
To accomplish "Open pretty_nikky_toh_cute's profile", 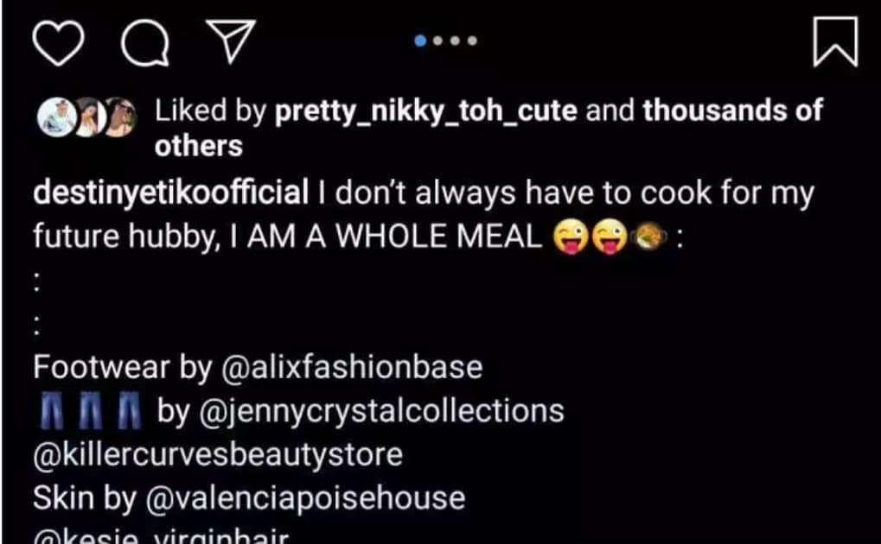I will (426, 111).
